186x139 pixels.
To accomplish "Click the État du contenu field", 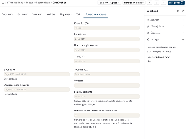I will coord(107,96).
